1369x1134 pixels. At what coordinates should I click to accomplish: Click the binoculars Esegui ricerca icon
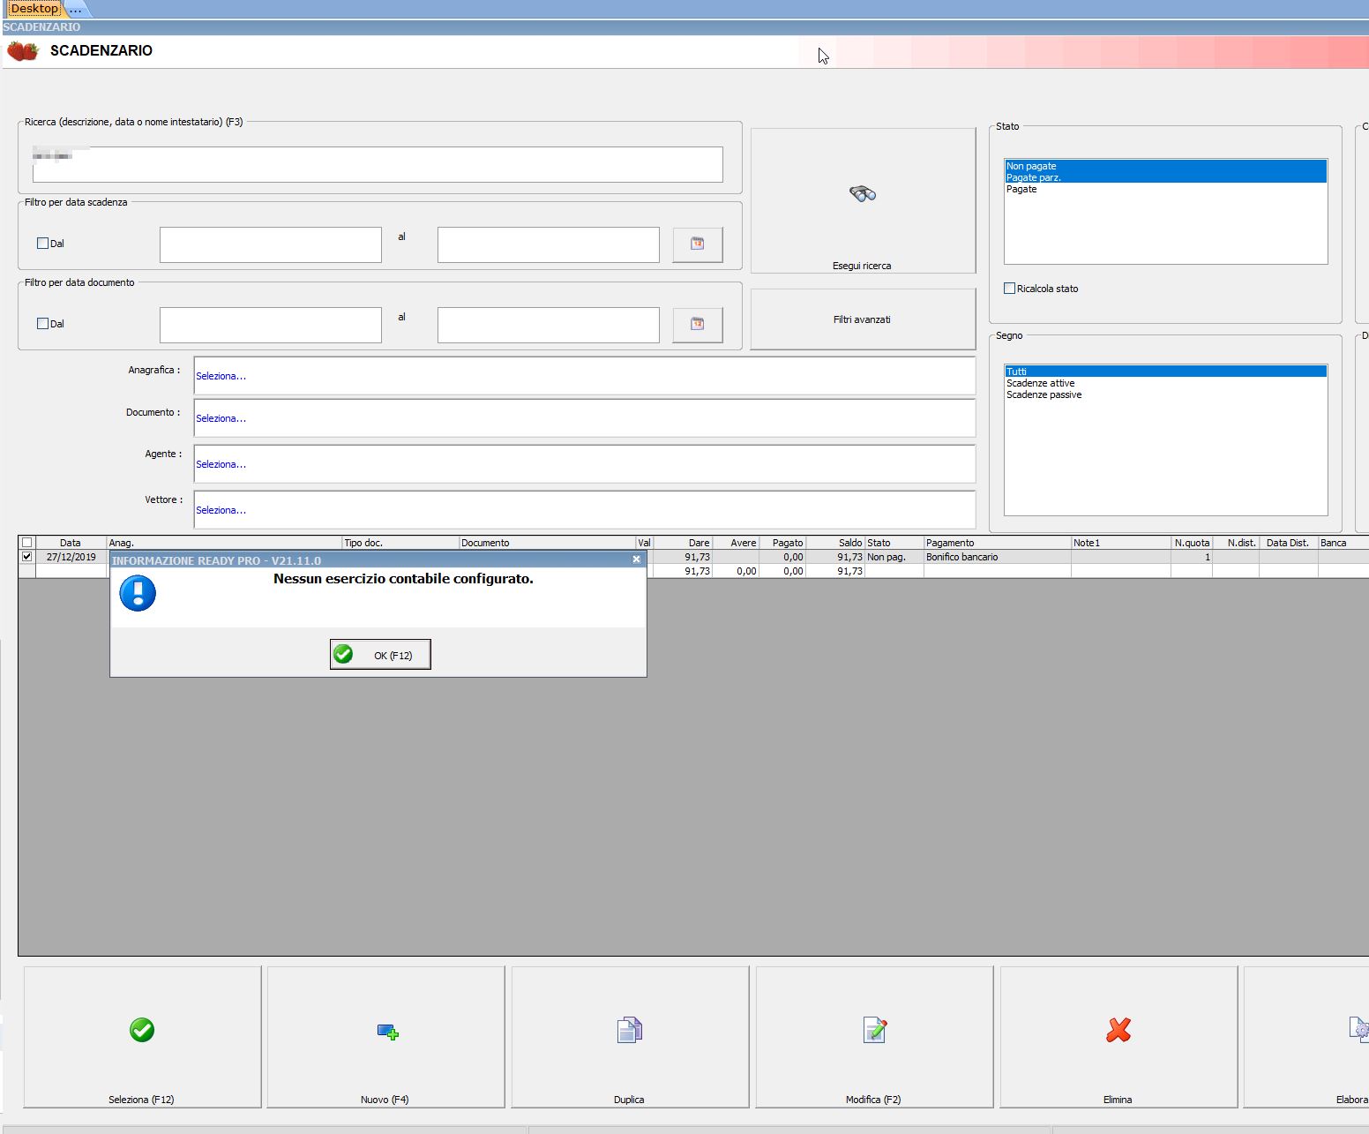(862, 194)
